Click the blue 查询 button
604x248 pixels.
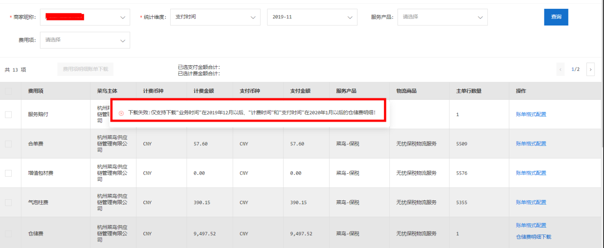pos(556,17)
